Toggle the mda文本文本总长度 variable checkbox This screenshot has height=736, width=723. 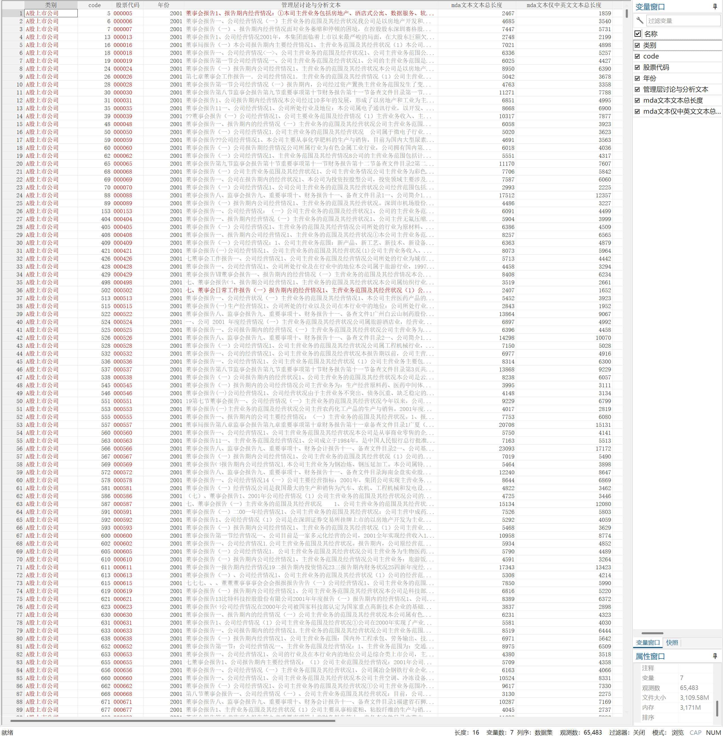click(638, 100)
